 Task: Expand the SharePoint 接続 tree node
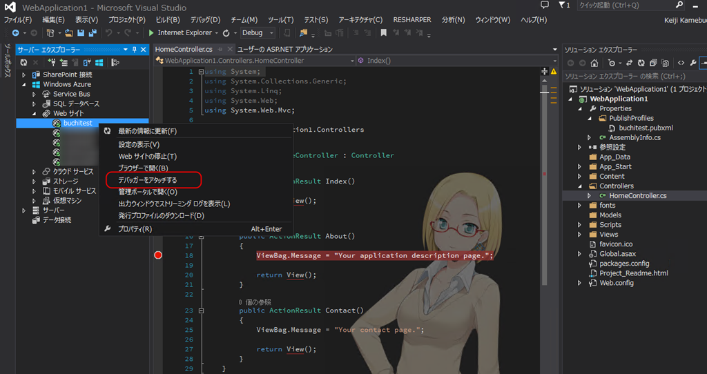(25, 75)
